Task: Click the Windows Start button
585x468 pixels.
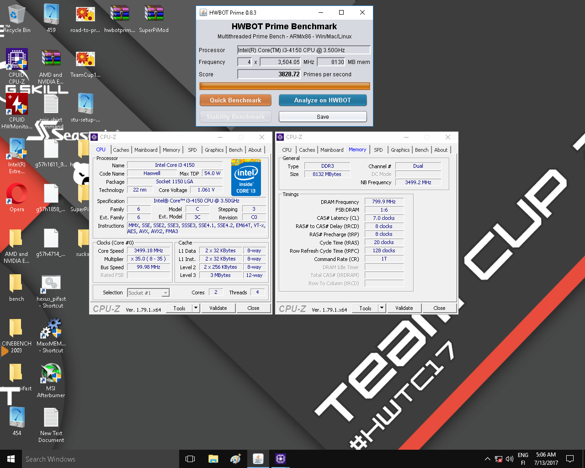Action: (11, 459)
